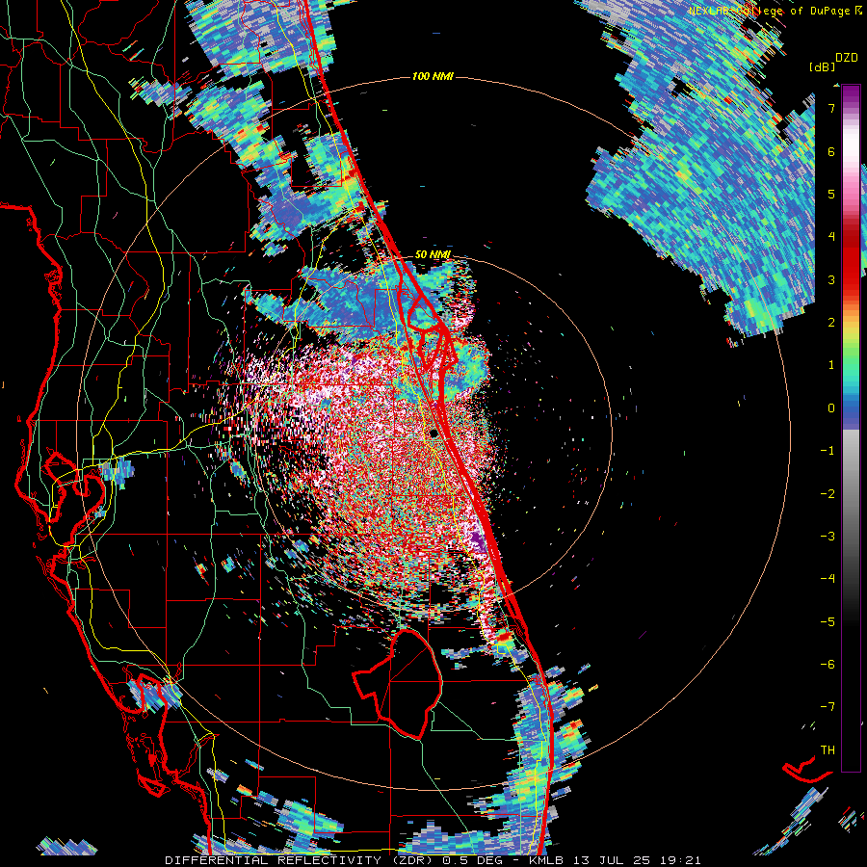Click the "-1" value on the dB scale
Image resolution: width=867 pixels, height=867 pixels.
[x=828, y=451]
